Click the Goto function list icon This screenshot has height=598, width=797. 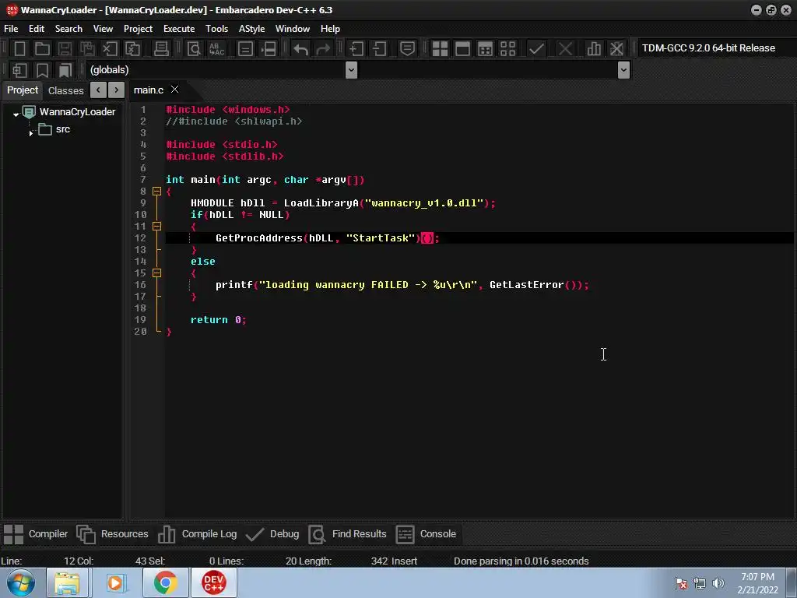245,49
